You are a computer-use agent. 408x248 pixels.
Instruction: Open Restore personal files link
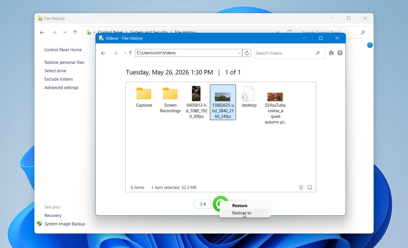(64, 62)
